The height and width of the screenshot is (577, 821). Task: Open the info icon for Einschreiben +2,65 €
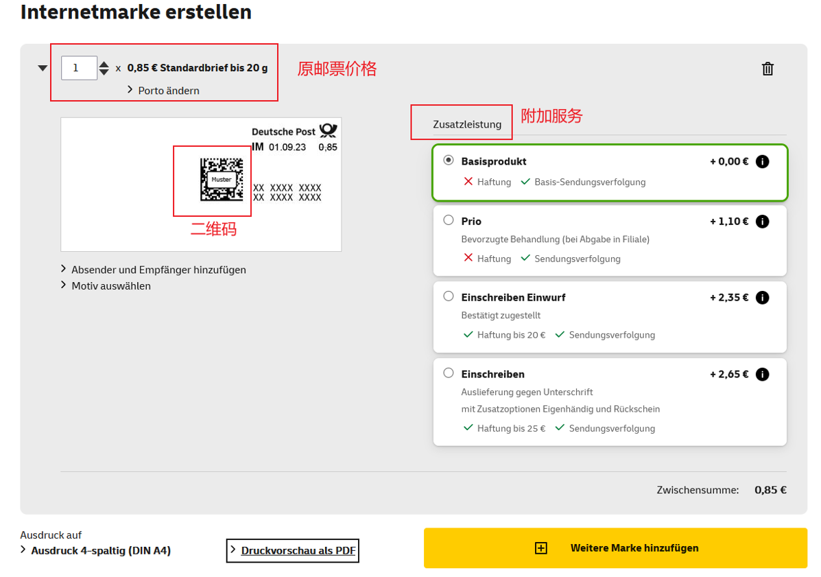[763, 375]
